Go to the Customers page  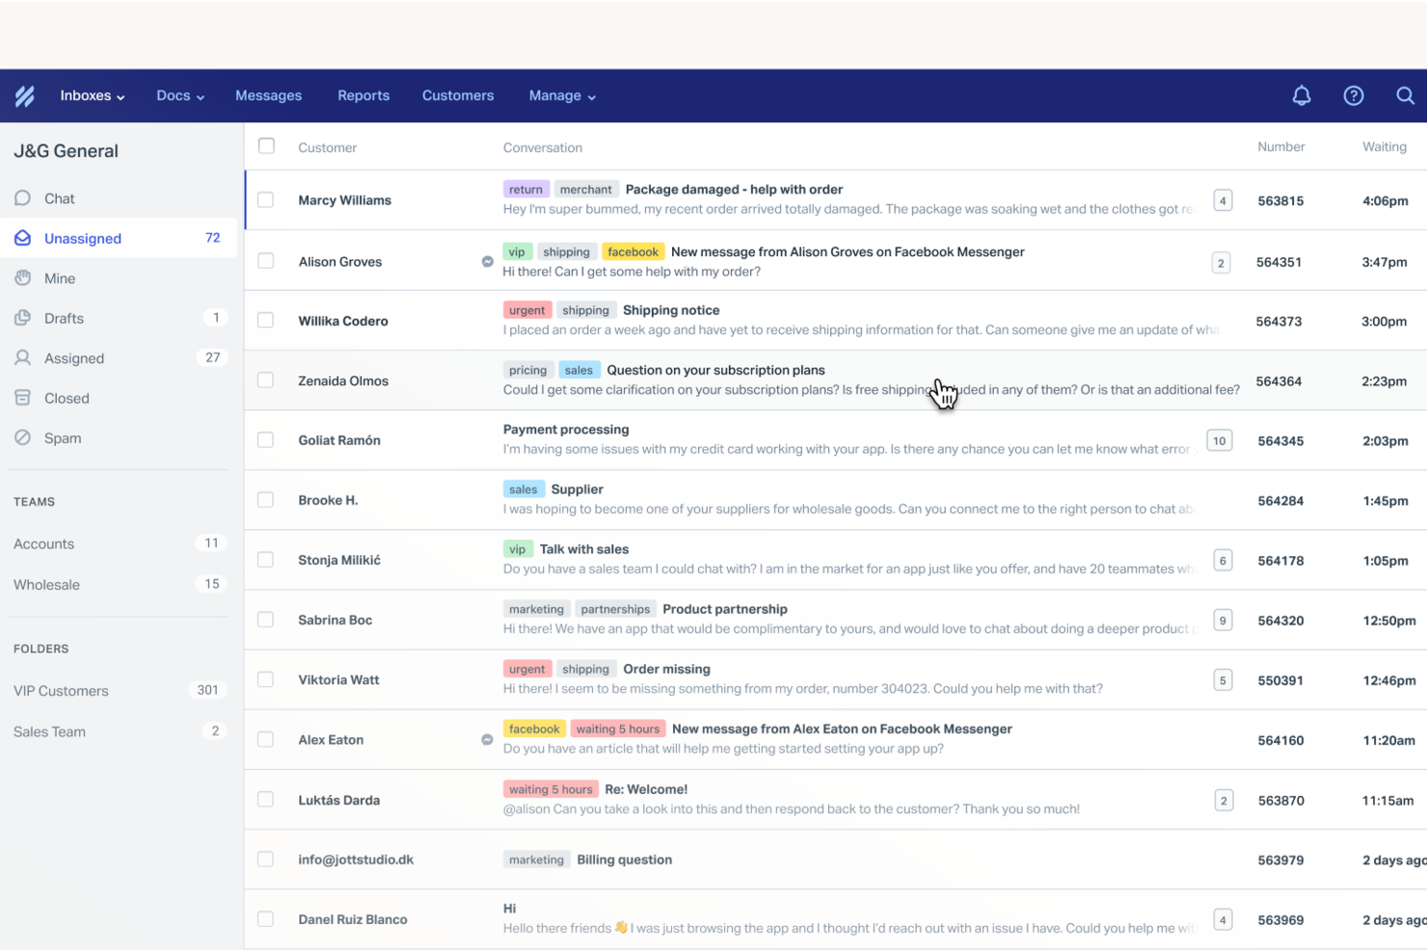pos(458,95)
